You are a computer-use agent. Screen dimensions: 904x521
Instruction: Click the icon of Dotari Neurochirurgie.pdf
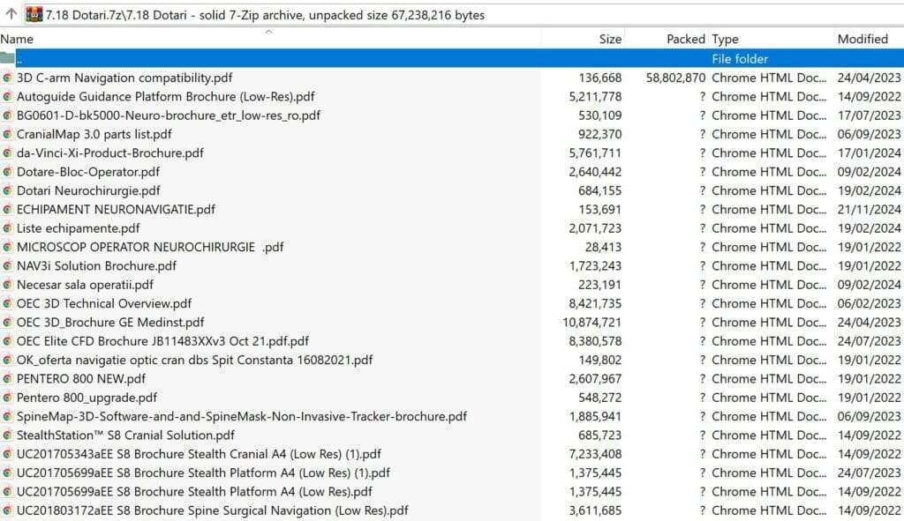(x=7, y=190)
